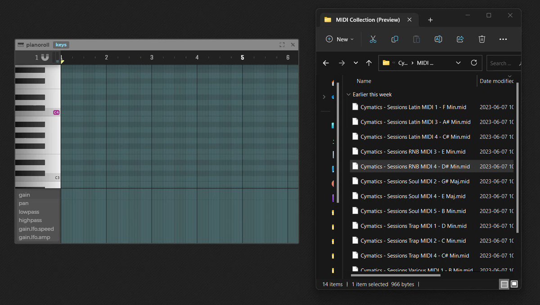
Task: Click the Copy icon in Explorer toolbar
Action: [395, 39]
